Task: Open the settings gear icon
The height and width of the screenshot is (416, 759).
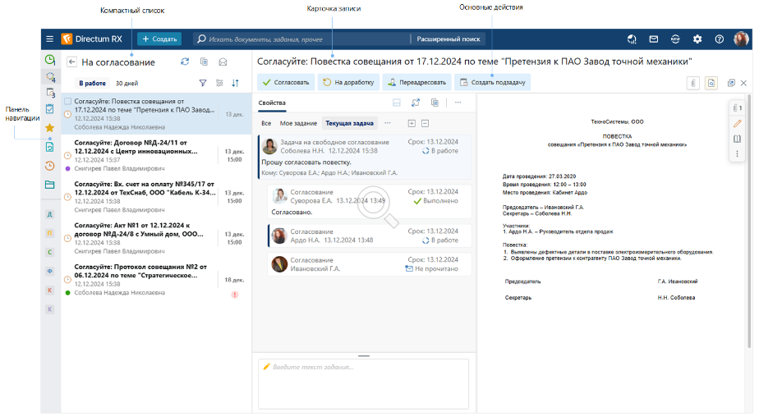Action: 697,39
